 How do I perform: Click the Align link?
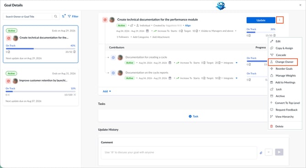click(x=188, y=26)
